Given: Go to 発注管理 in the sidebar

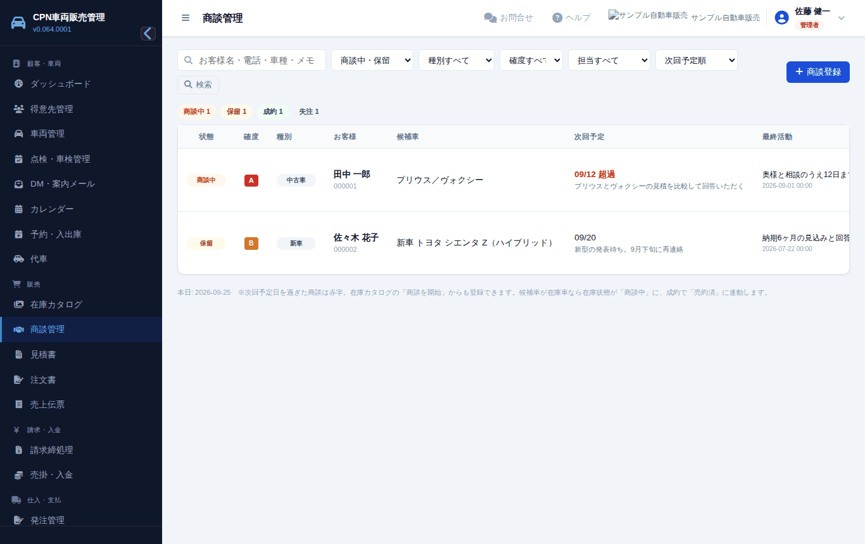Looking at the screenshot, I should 81,520.
